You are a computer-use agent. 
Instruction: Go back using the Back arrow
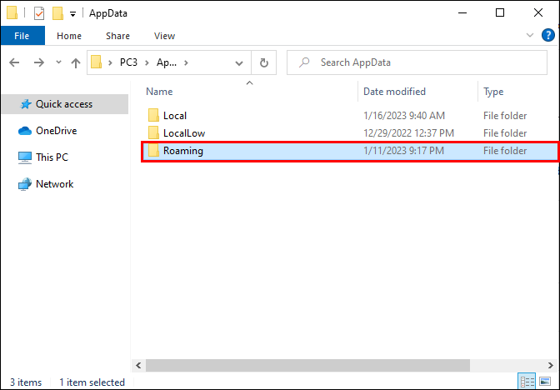(14, 62)
